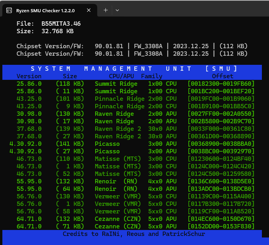Click offset [0124C500-01259580]
The image size is (269, 245).
pos(221,174)
